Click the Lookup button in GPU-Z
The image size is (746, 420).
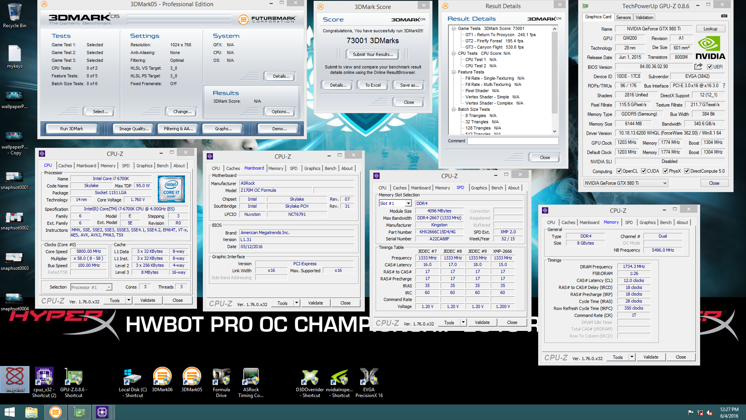(x=710, y=29)
